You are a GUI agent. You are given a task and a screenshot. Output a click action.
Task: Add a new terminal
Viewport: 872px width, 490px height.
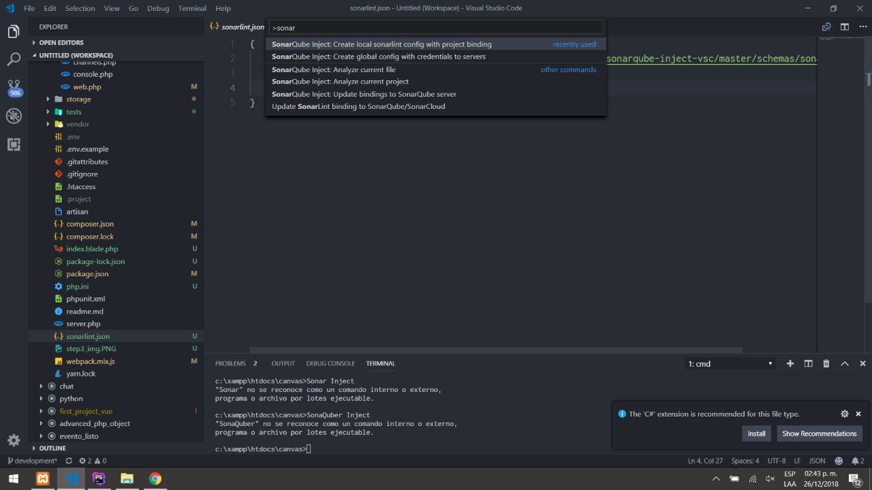(x=790, y=363)
